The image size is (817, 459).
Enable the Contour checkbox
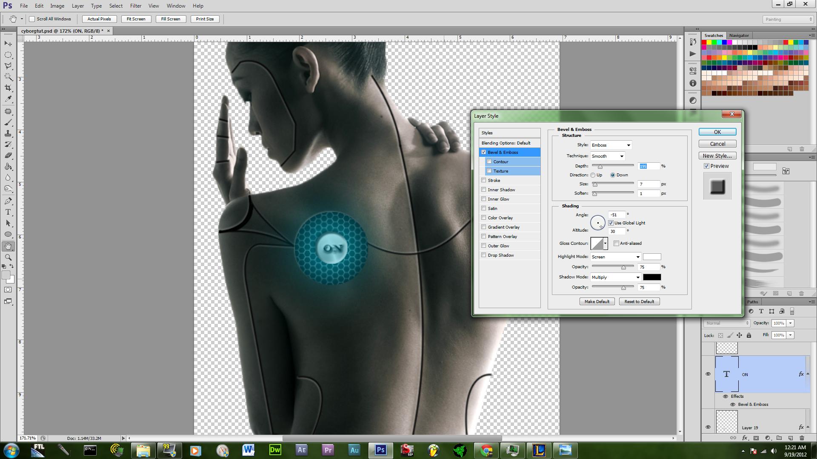489,161
